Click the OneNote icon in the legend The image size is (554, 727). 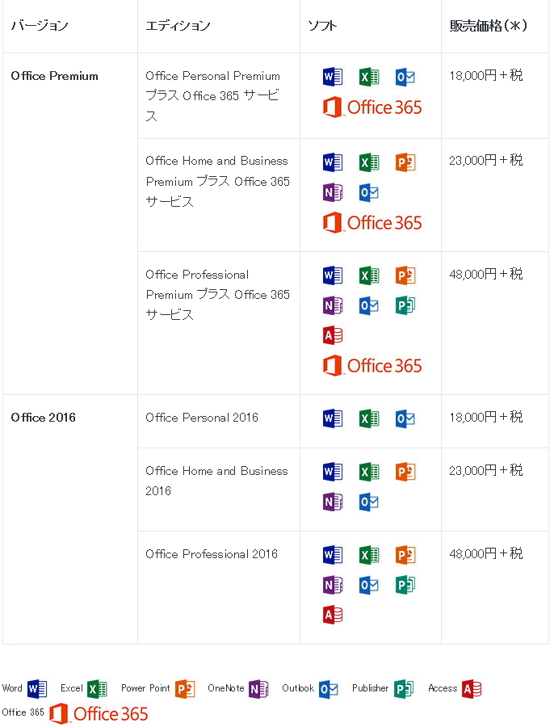click(x=258, y=689)
